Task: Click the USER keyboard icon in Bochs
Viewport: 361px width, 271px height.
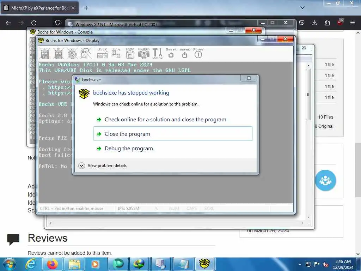Action: point(102,53)
